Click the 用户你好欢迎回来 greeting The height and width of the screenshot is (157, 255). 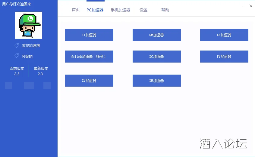pyautogui.click(x=16, y=4)
